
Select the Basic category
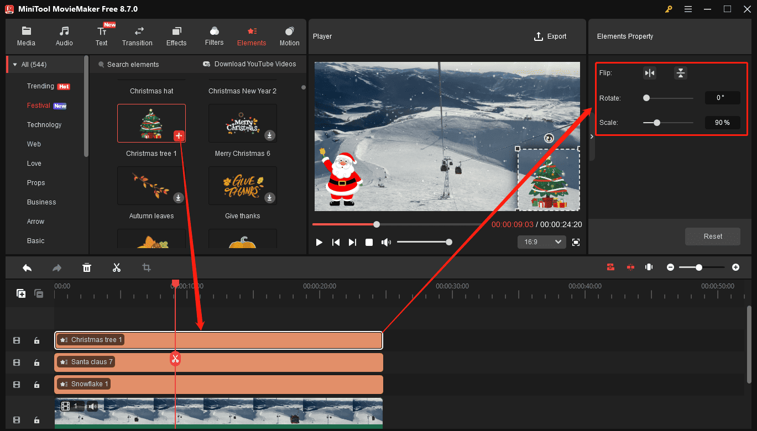click(36, 241)
